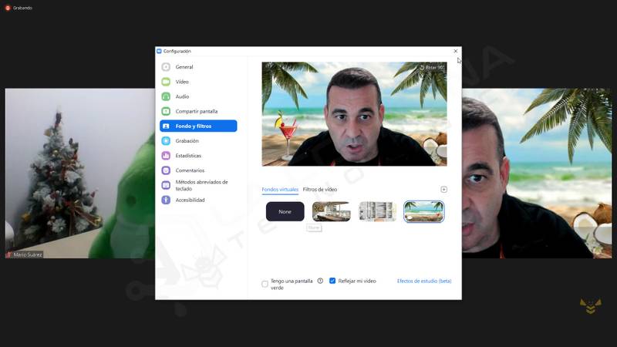
Task: Close the Configuración settings window
Action: (x=455, y=51)
